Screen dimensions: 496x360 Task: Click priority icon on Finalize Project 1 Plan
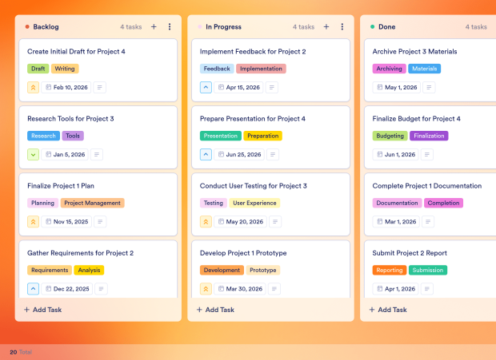pos(34,222)
